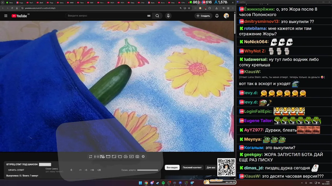Viewport: 332px width, 186px height.
Task: Open the YouTube account avatar menu
Action: (226, 16)
